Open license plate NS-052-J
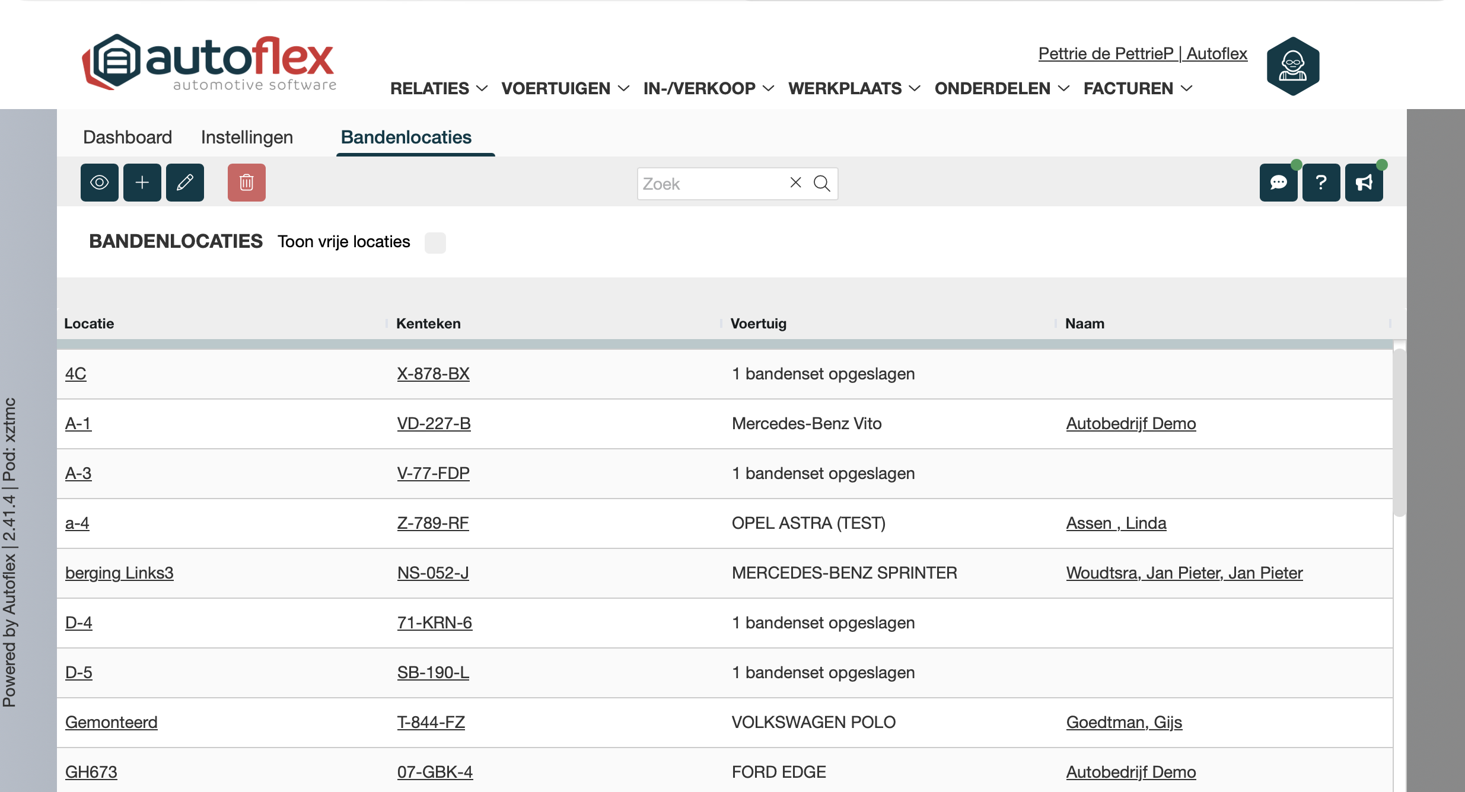Image resolution: width=1465 pixels, height=792 pixels. (432, 573)
